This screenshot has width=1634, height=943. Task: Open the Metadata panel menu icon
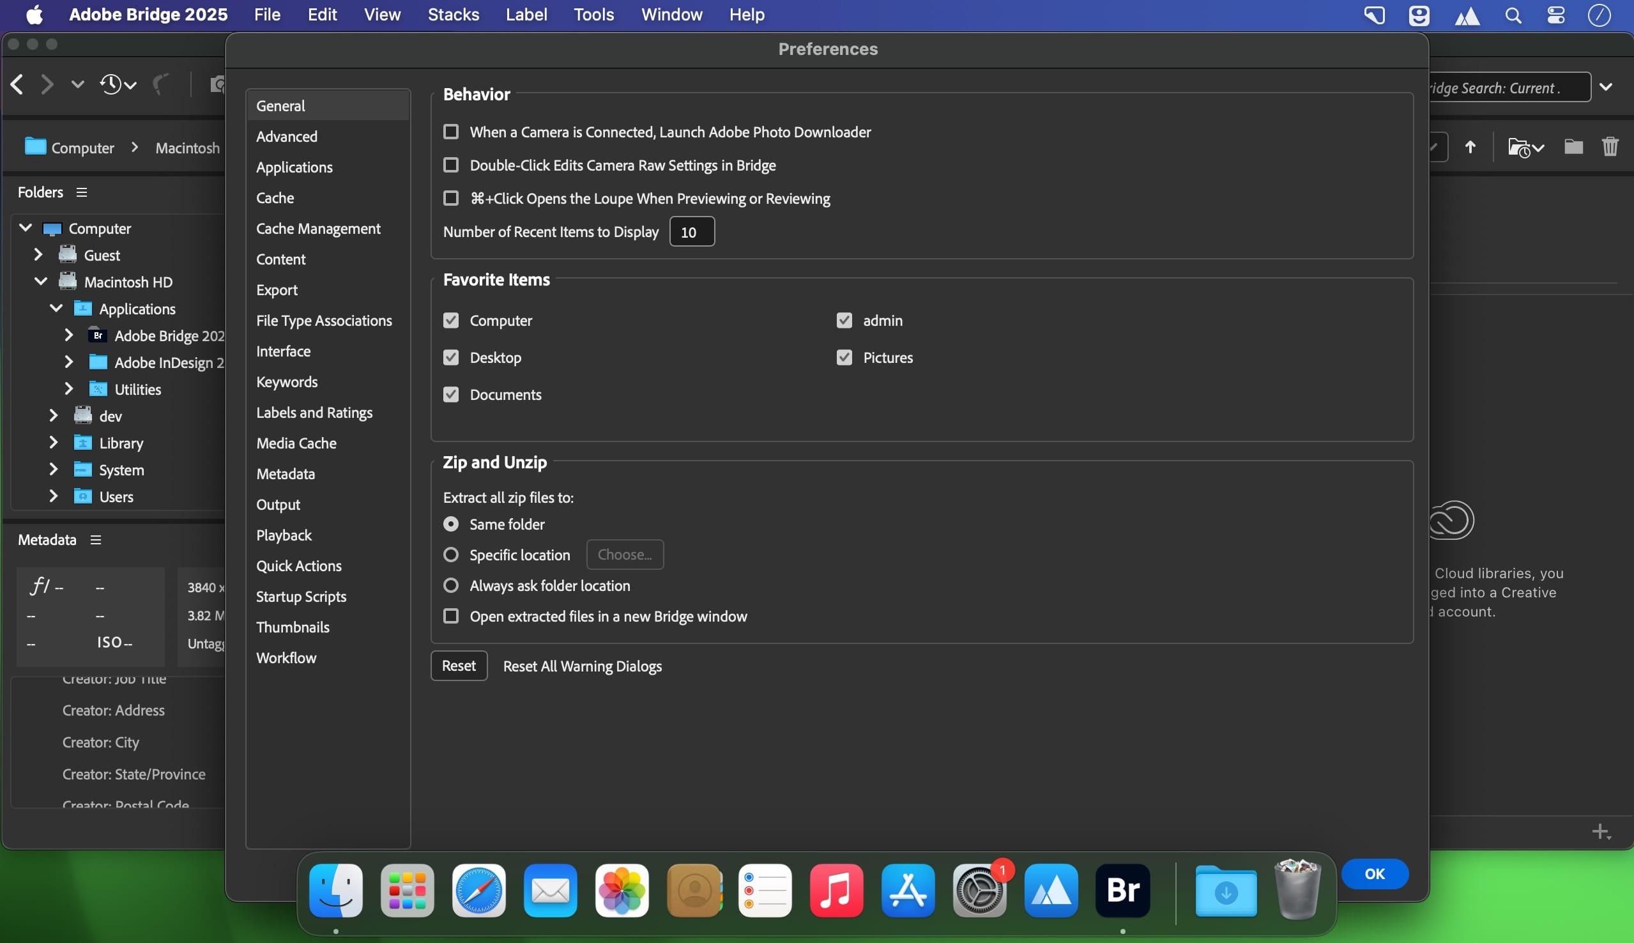96,539
